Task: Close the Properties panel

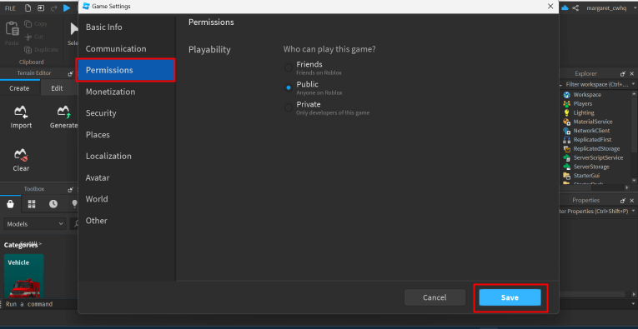Action: (632, 200)
